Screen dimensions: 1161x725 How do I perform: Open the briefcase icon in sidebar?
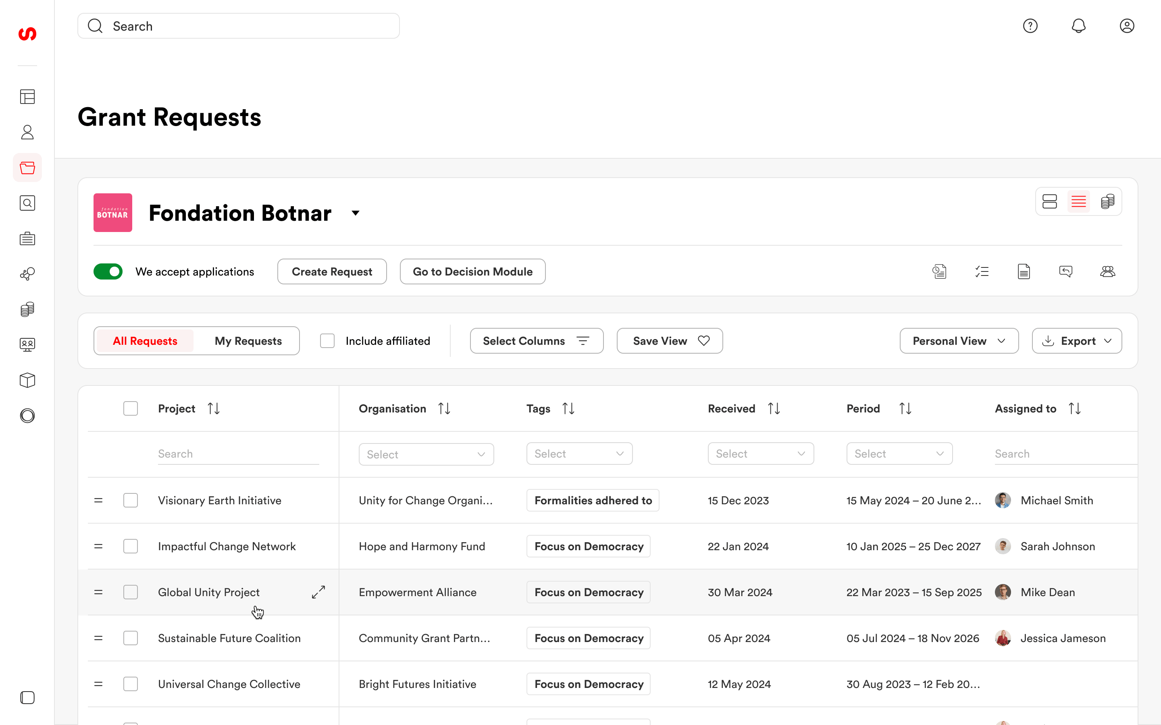coord(27,238)
